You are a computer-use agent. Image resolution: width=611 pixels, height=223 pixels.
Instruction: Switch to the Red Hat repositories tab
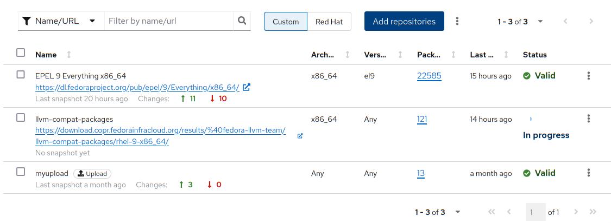pos(329,22)
